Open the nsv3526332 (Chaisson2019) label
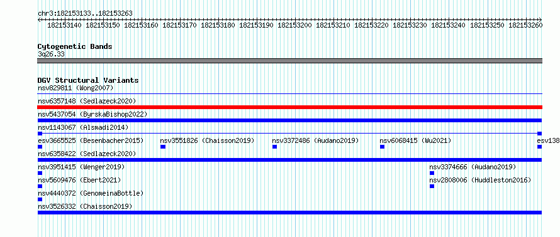560x237 pixels. click(x=85, y=206)
